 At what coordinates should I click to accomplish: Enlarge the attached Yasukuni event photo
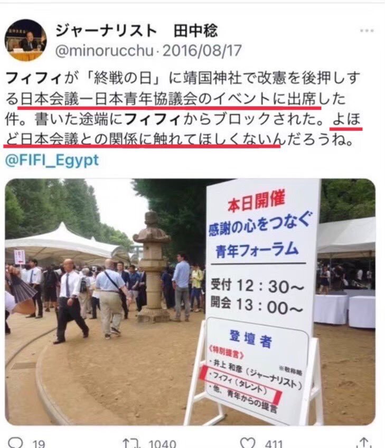(x=190, y=302)
